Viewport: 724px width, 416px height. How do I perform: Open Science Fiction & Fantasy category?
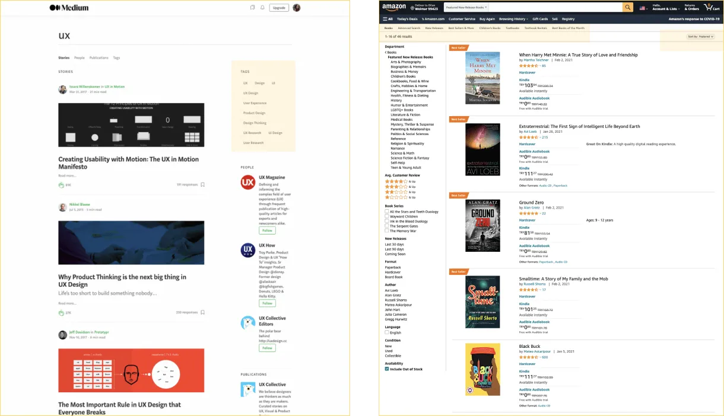point(410,158)
